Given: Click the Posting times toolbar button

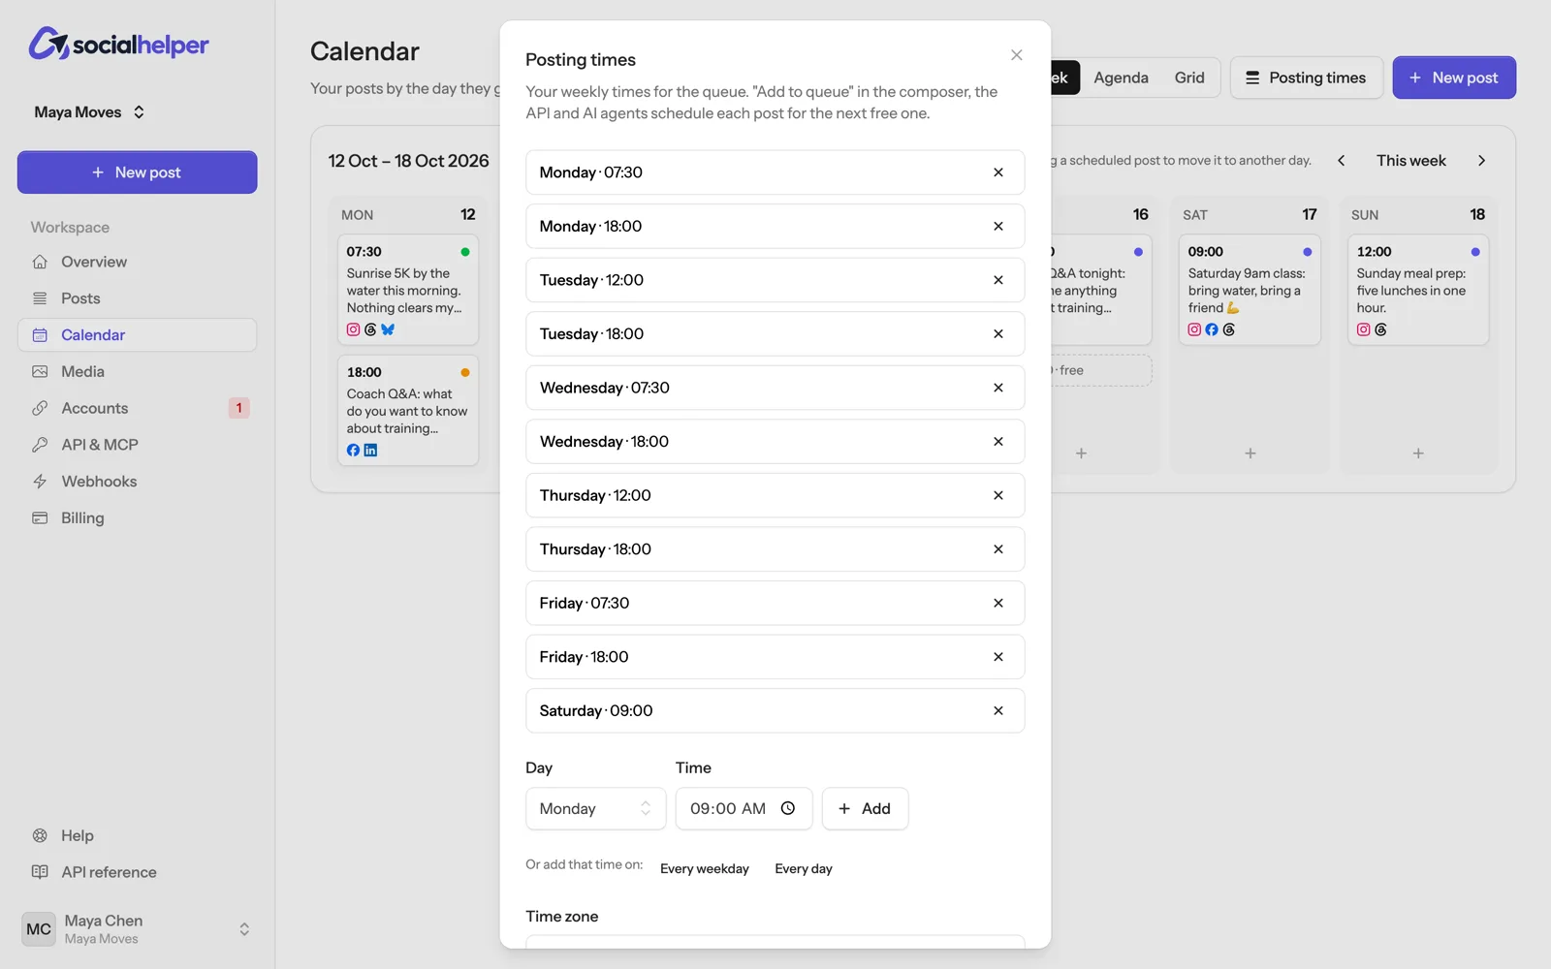Looking at the screenshot, I should pos(1306,78).
